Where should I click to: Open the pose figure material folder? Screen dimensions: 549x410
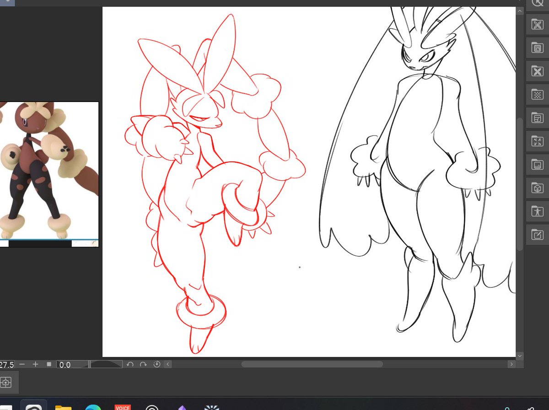point(537,211)
